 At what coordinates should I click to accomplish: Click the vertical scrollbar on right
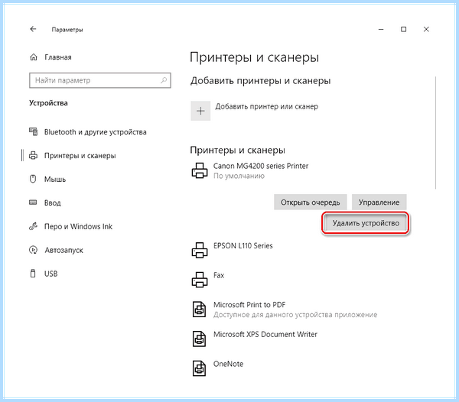point(435,133)
